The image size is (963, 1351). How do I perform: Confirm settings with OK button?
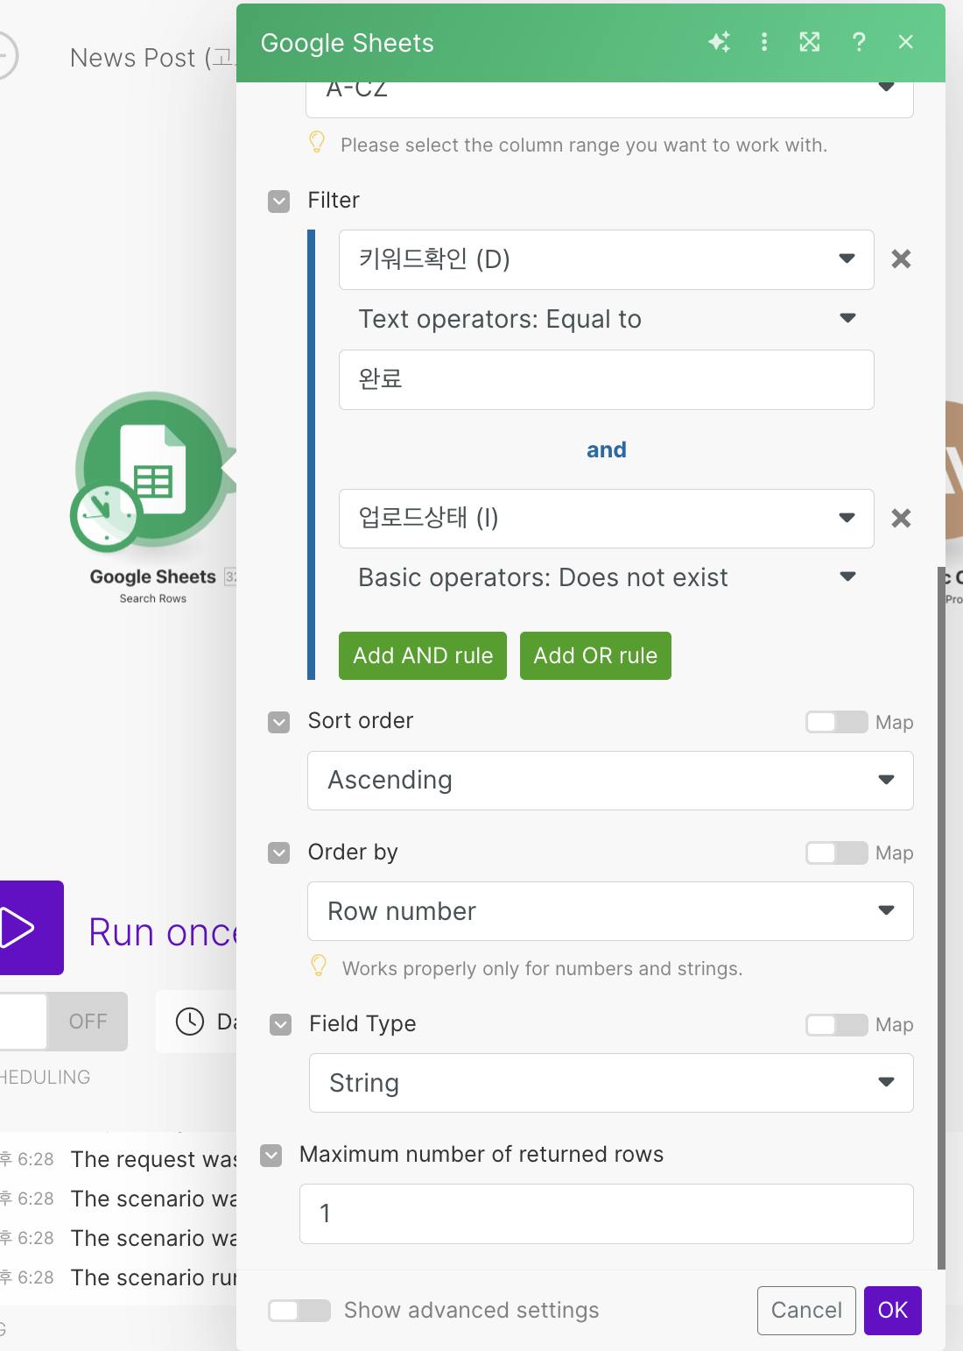pyautogui.click(x=893, y=1311)
